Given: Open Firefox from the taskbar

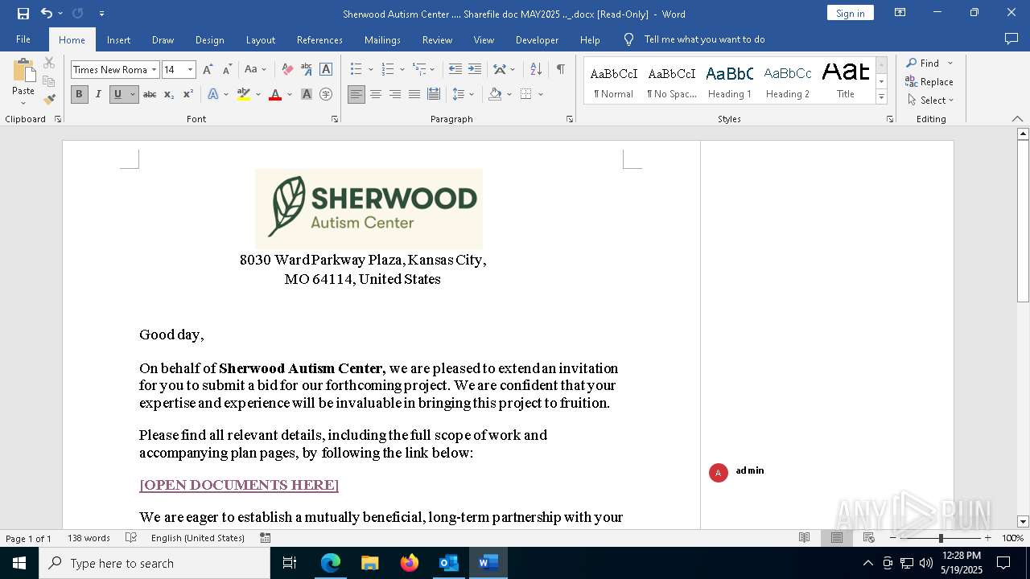Looking at the screenshot, I should 410,563.
